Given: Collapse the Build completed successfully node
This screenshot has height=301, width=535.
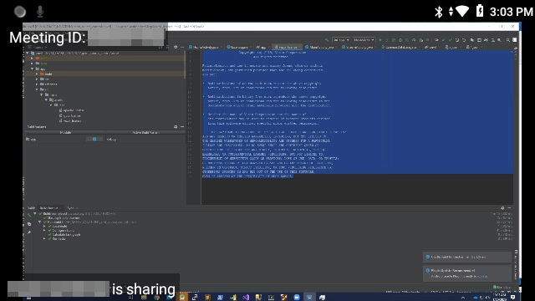Looking at the screenshot, I should click(x=35, y=214).
